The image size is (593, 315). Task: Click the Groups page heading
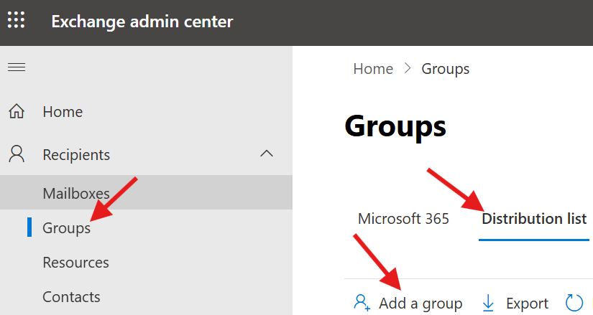pyautogui.click(x=395, y=126)
